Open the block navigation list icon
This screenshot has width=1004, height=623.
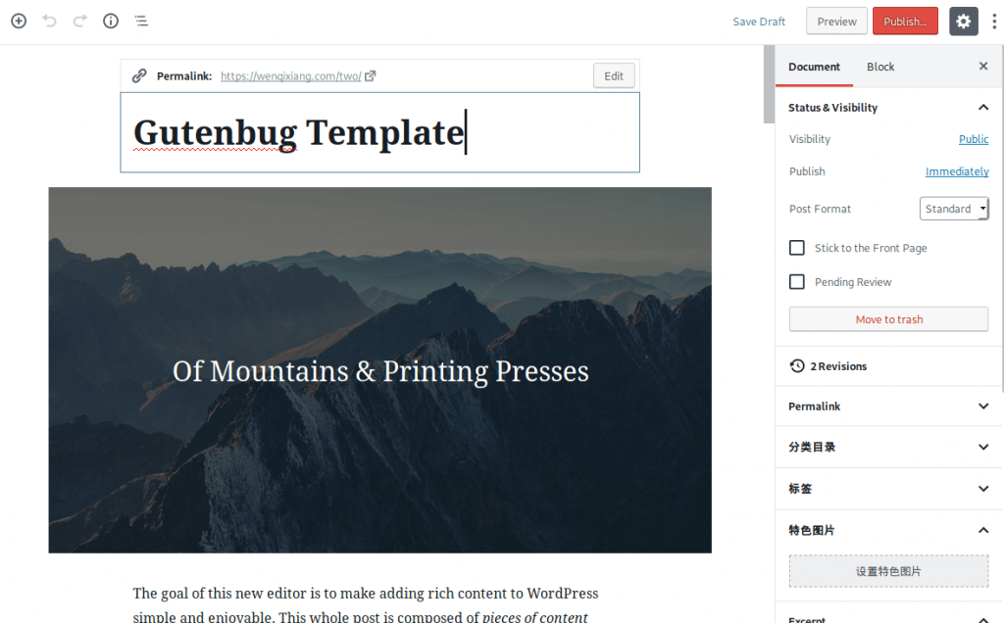(x=141, y=22)
